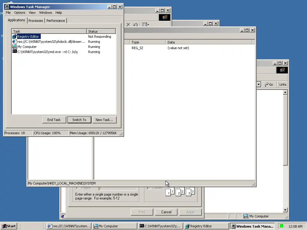Switch to My Computer taskbar button
This screenshot has width=307, height=230.
pos(115,226)
